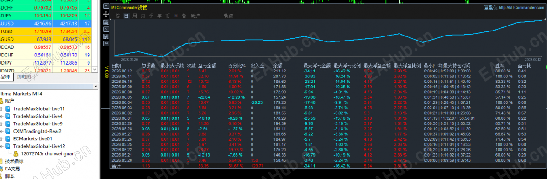
Task: Open the EA交易 tree node
Action: [x=13, y=169]
